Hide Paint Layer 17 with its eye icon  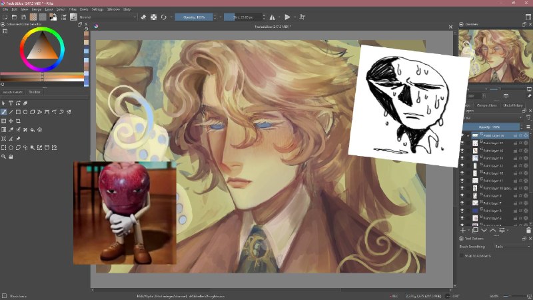[462, 143]
